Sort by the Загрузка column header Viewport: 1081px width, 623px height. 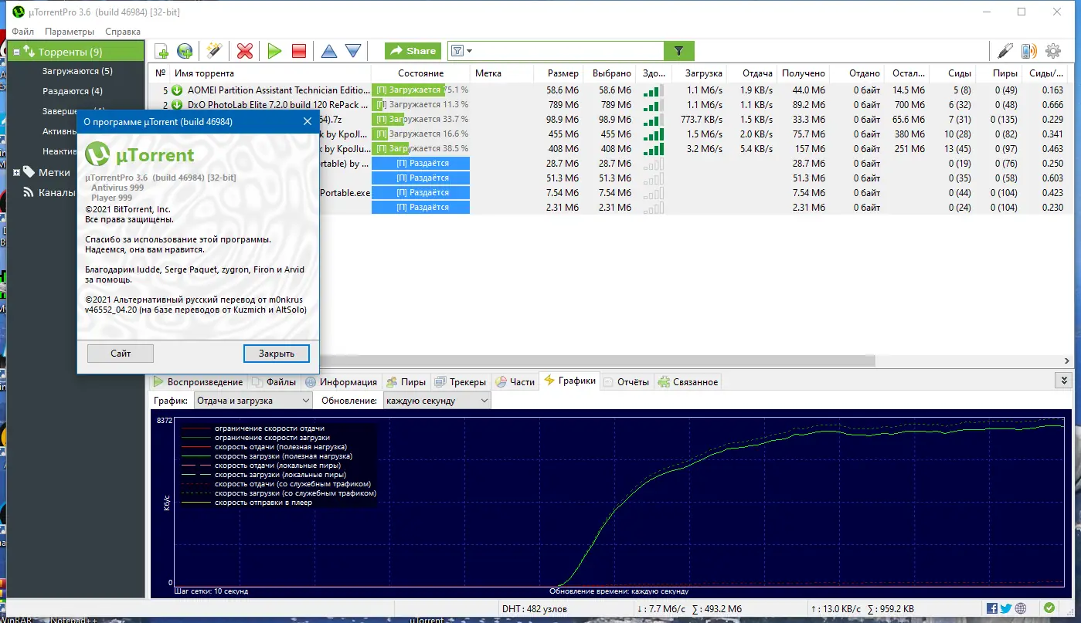click(700, 73)
